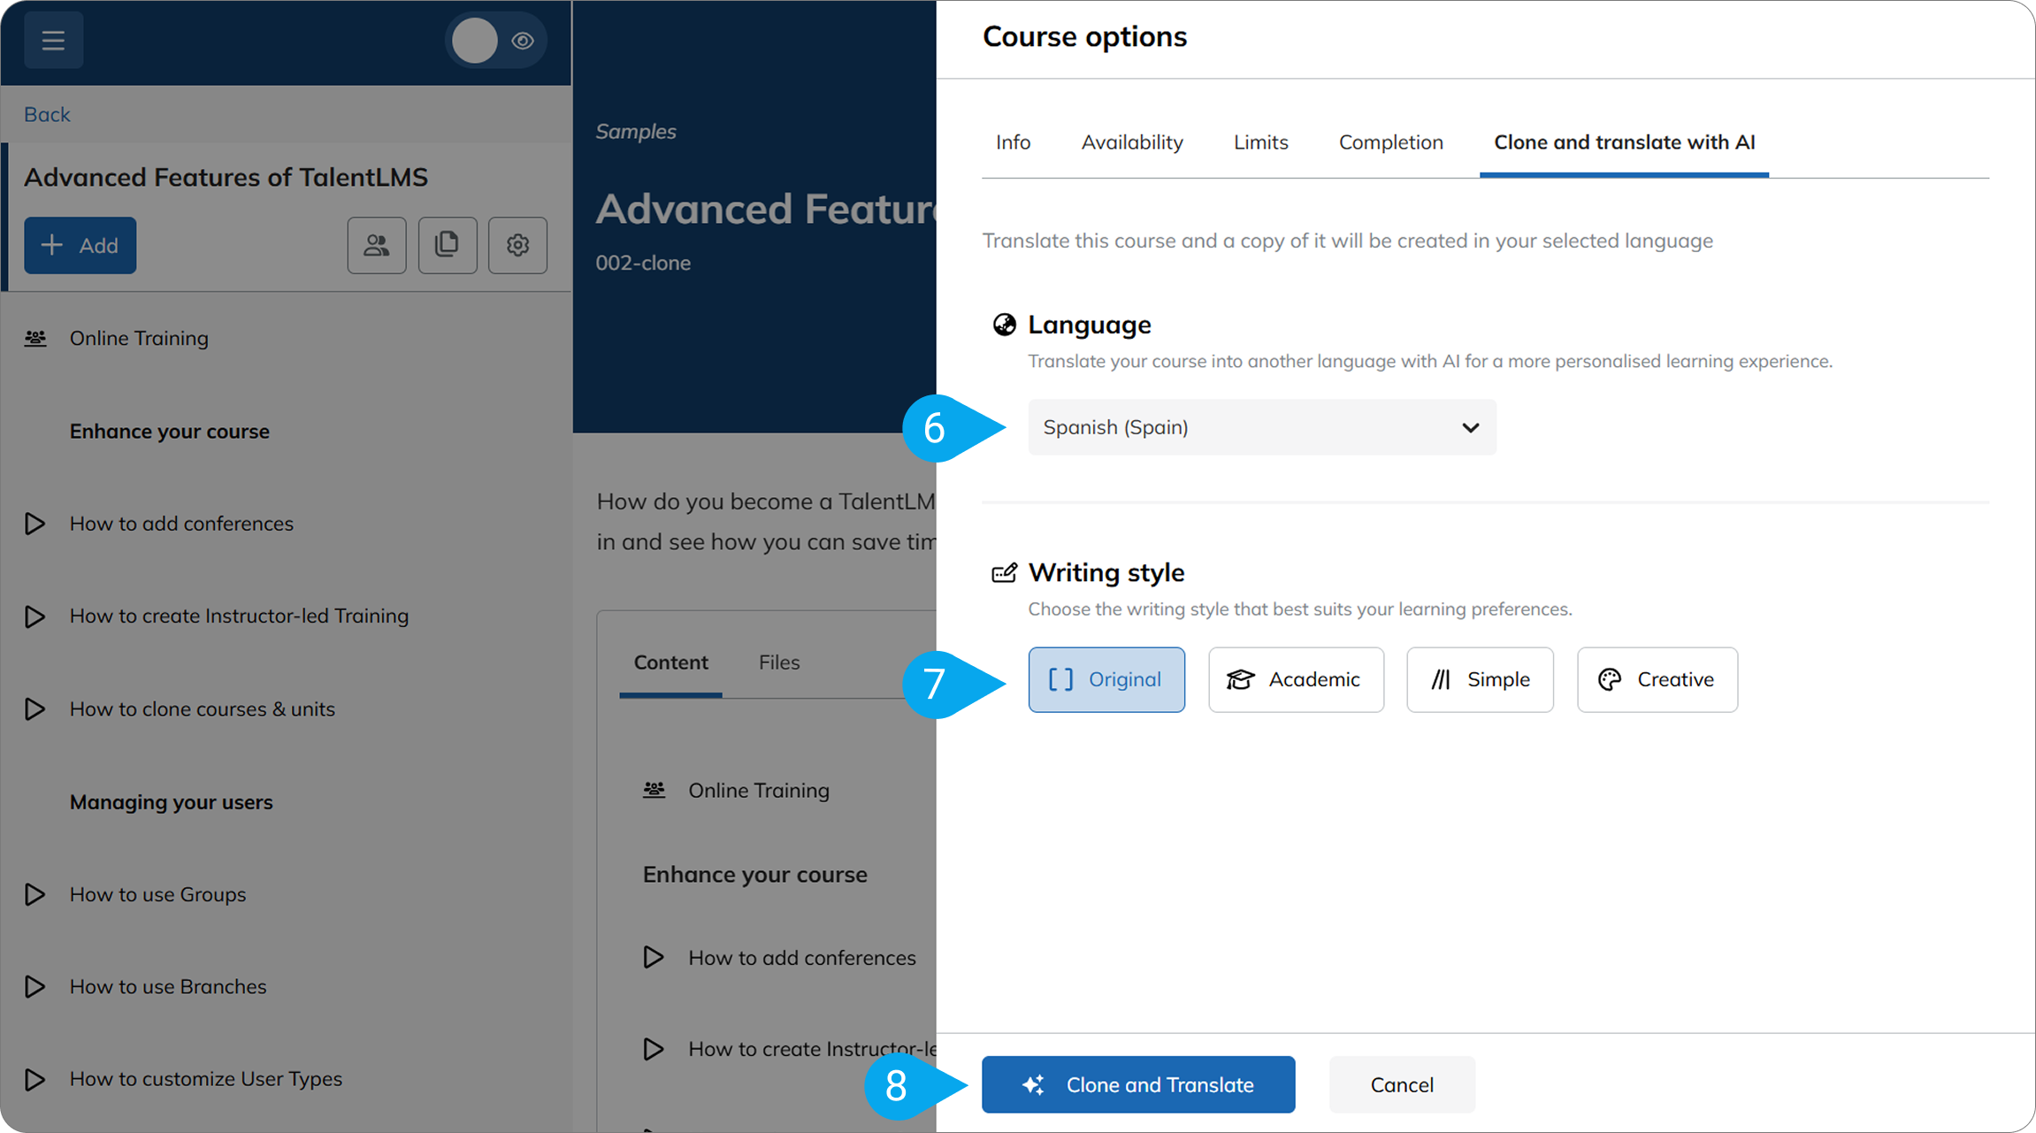
Task: Open the Spanish (Spain) language dropdown
Action: tap(1262, 427)
